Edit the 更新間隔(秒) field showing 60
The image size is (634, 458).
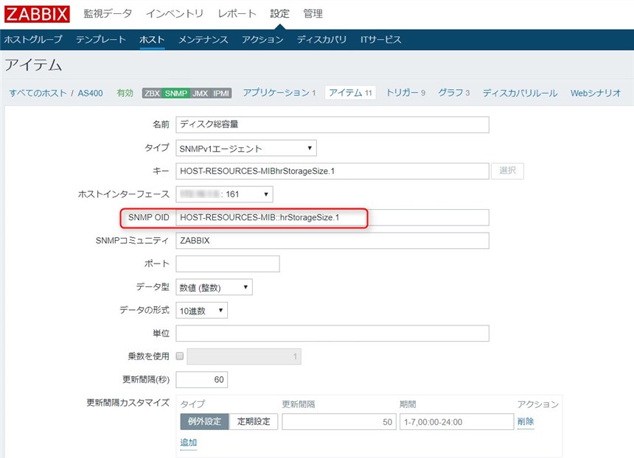tap(202, 380)
